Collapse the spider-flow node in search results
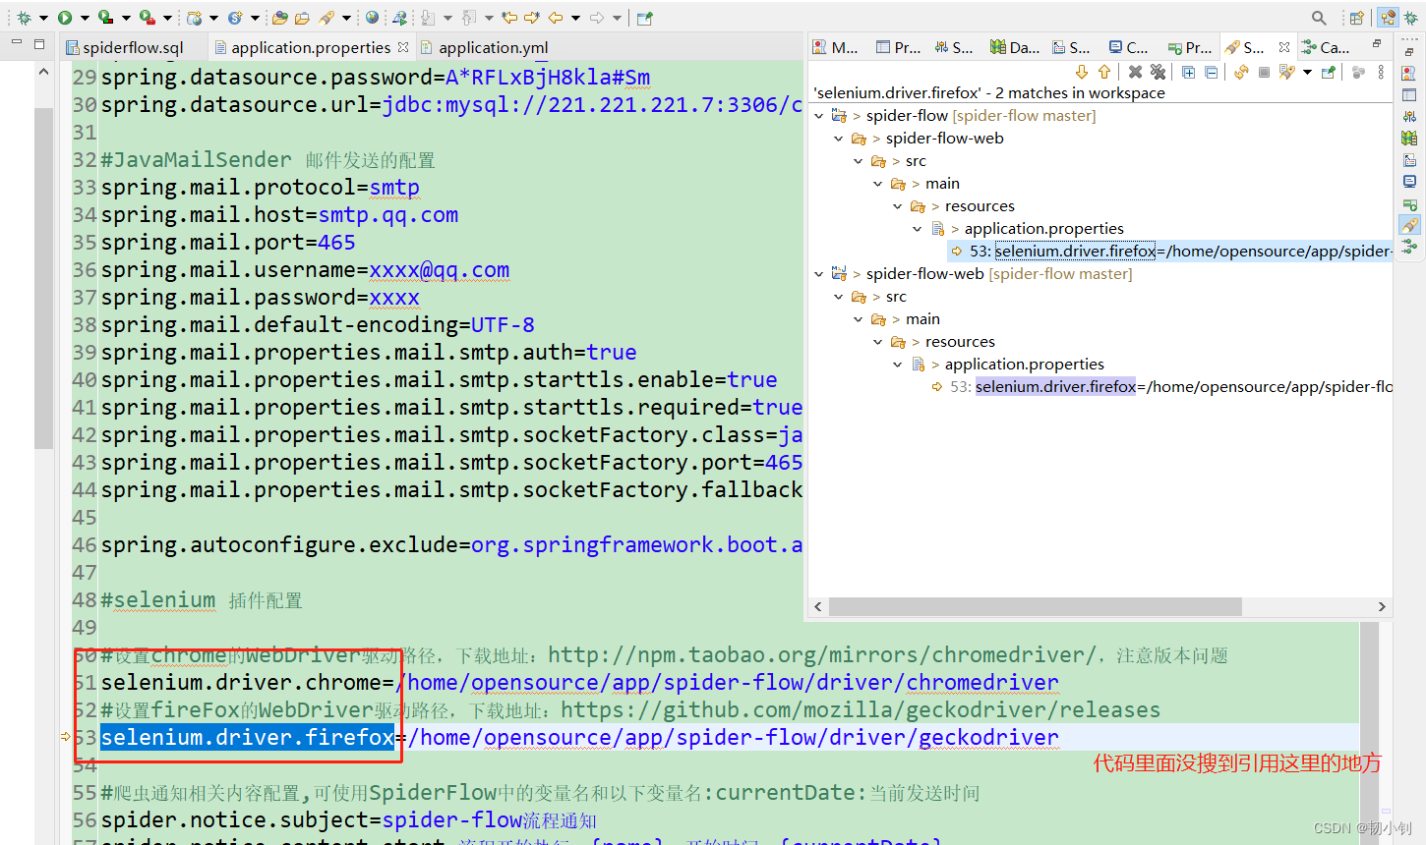 click(820, 115)
